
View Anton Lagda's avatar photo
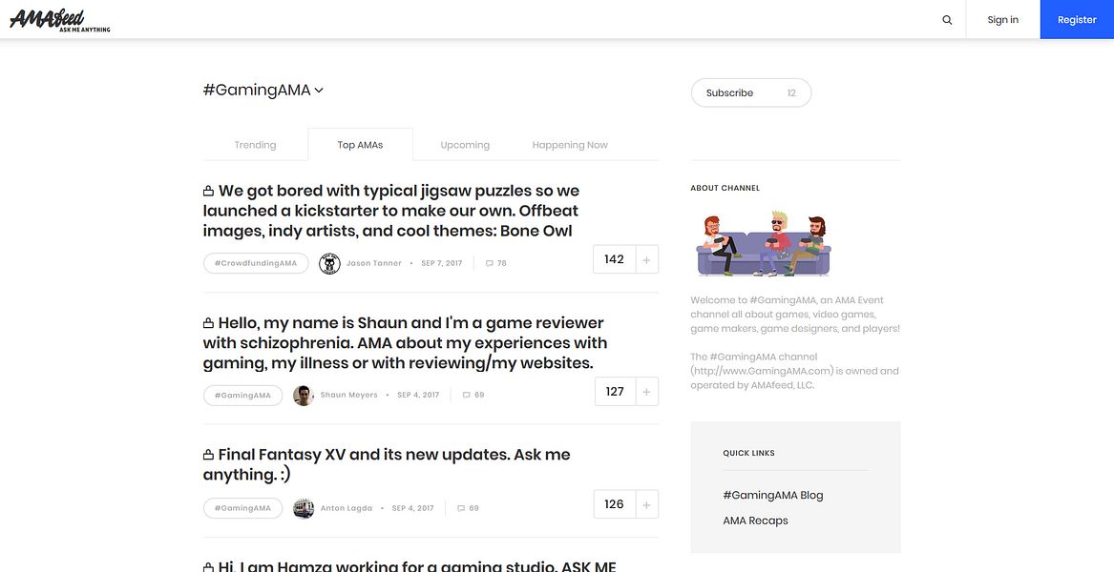(304, 508)
